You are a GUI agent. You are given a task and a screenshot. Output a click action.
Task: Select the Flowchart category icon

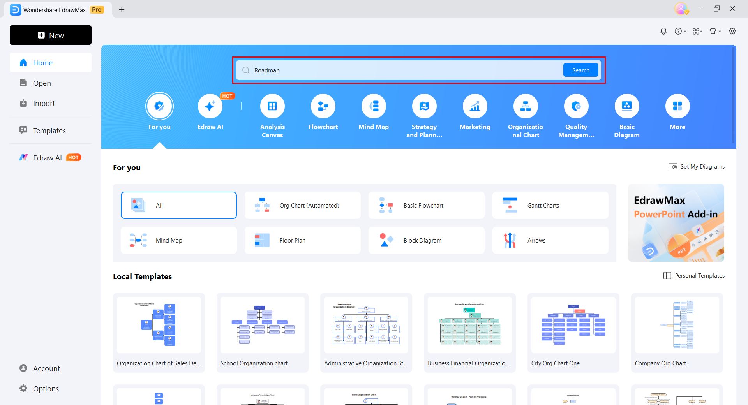click(323, 106)
